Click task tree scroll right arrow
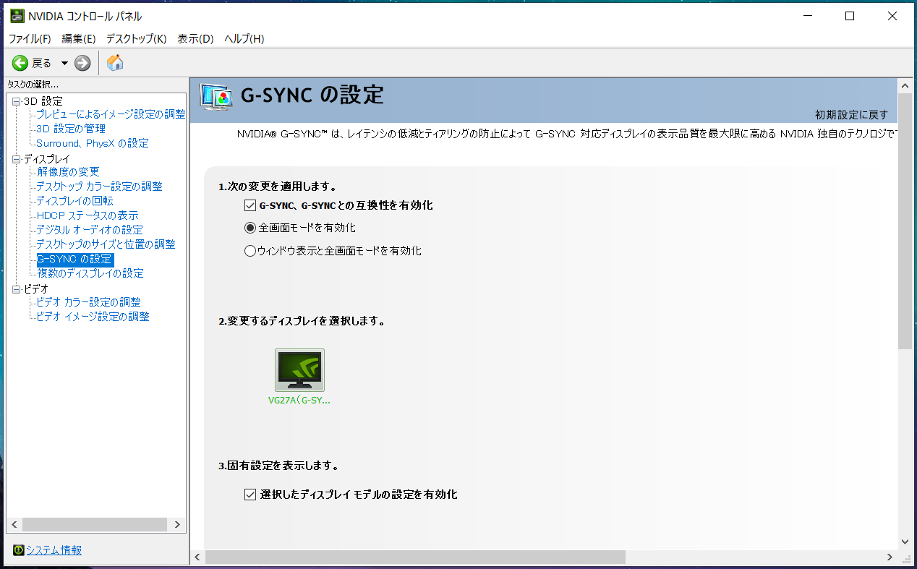 178,524
